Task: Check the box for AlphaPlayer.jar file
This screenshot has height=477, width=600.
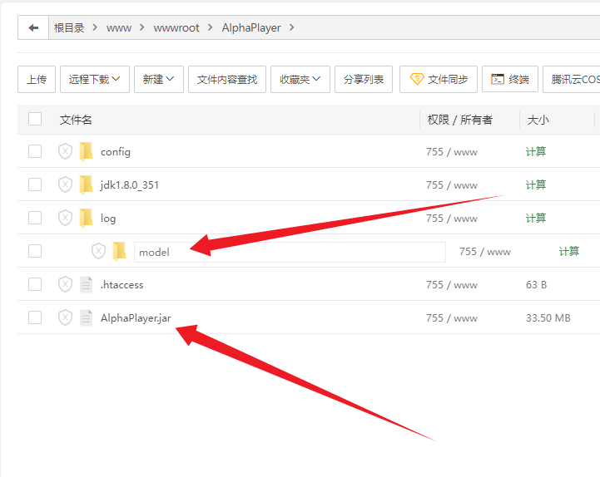Action: pos(35,317)
